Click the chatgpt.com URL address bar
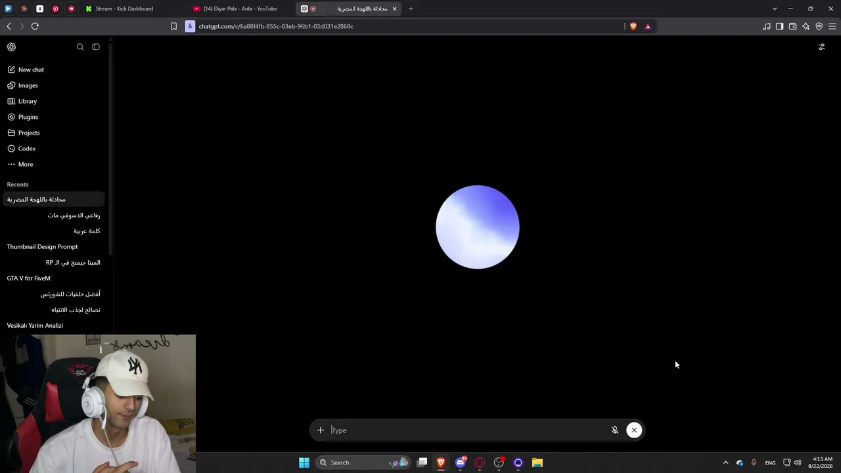Screen dimensions: 841x473 click(x=407, y=26)
